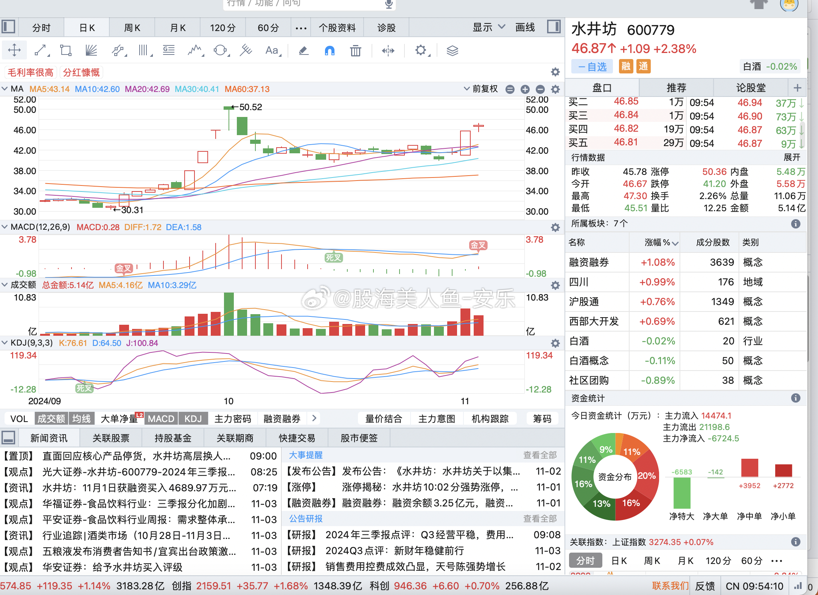Viewport: 818px width, 595px height.
Task: Click the horizontal compress chart icon
Action: coord(388,50)
